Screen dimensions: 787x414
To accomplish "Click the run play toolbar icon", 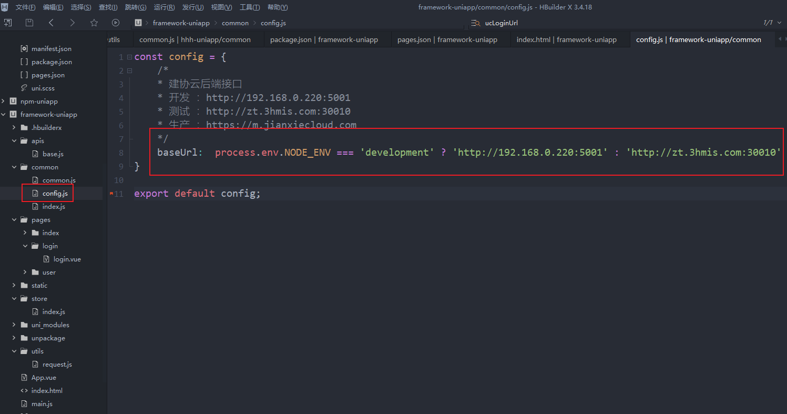I will coord(116,23).
